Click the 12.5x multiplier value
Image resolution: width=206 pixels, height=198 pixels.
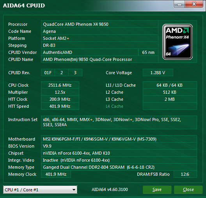(x=60, y=92)
